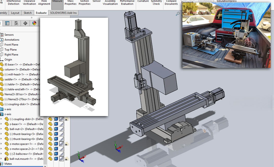Click the truck bed machine photo thumbnail

coord(227,35)
